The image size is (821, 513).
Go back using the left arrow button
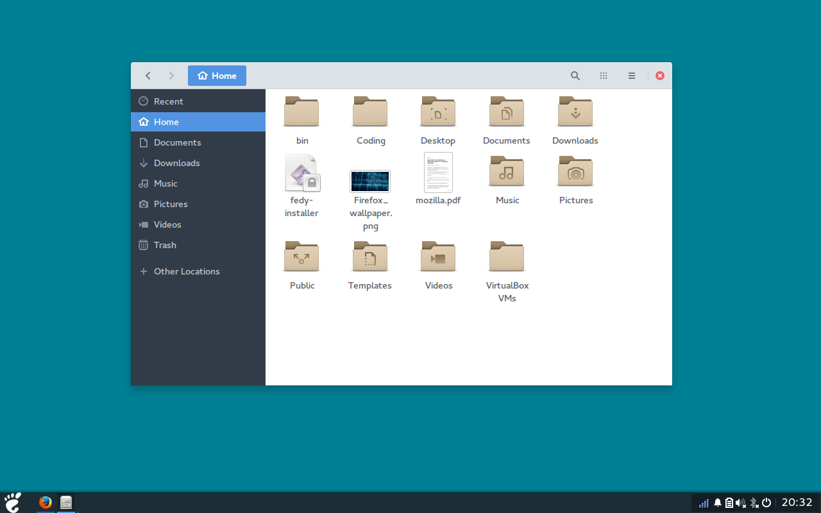pyautogui.click(x=148, y=76)
